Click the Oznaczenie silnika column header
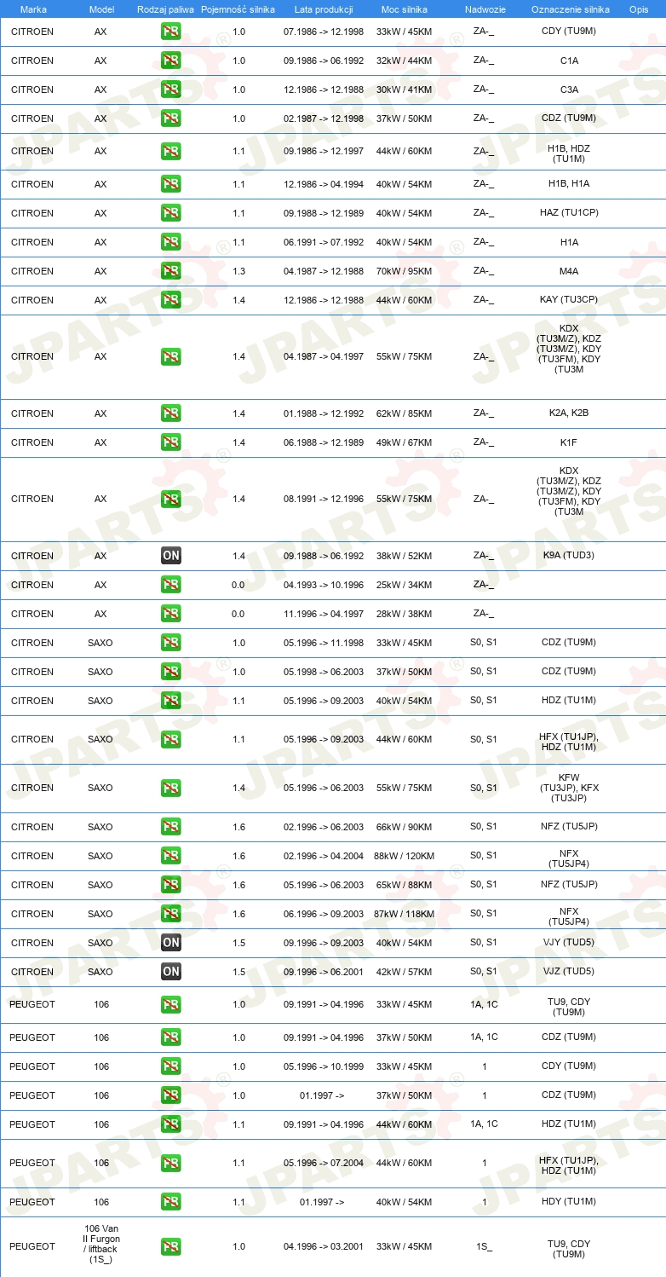 coord(570,9)
